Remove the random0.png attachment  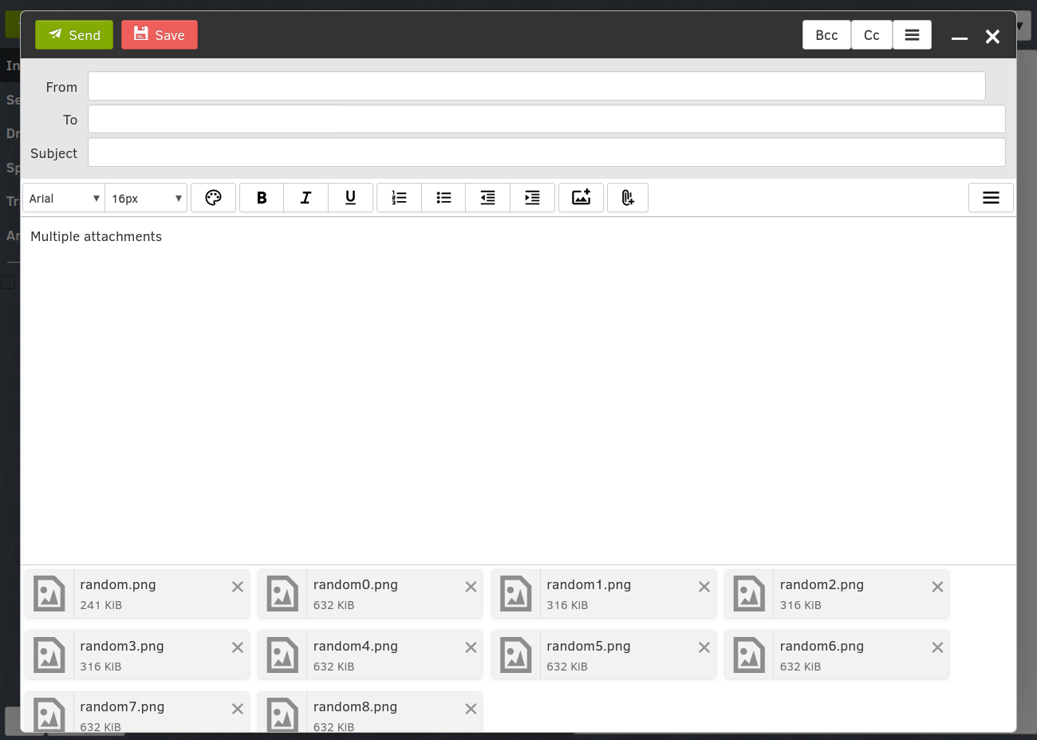(x=471, y=587)
